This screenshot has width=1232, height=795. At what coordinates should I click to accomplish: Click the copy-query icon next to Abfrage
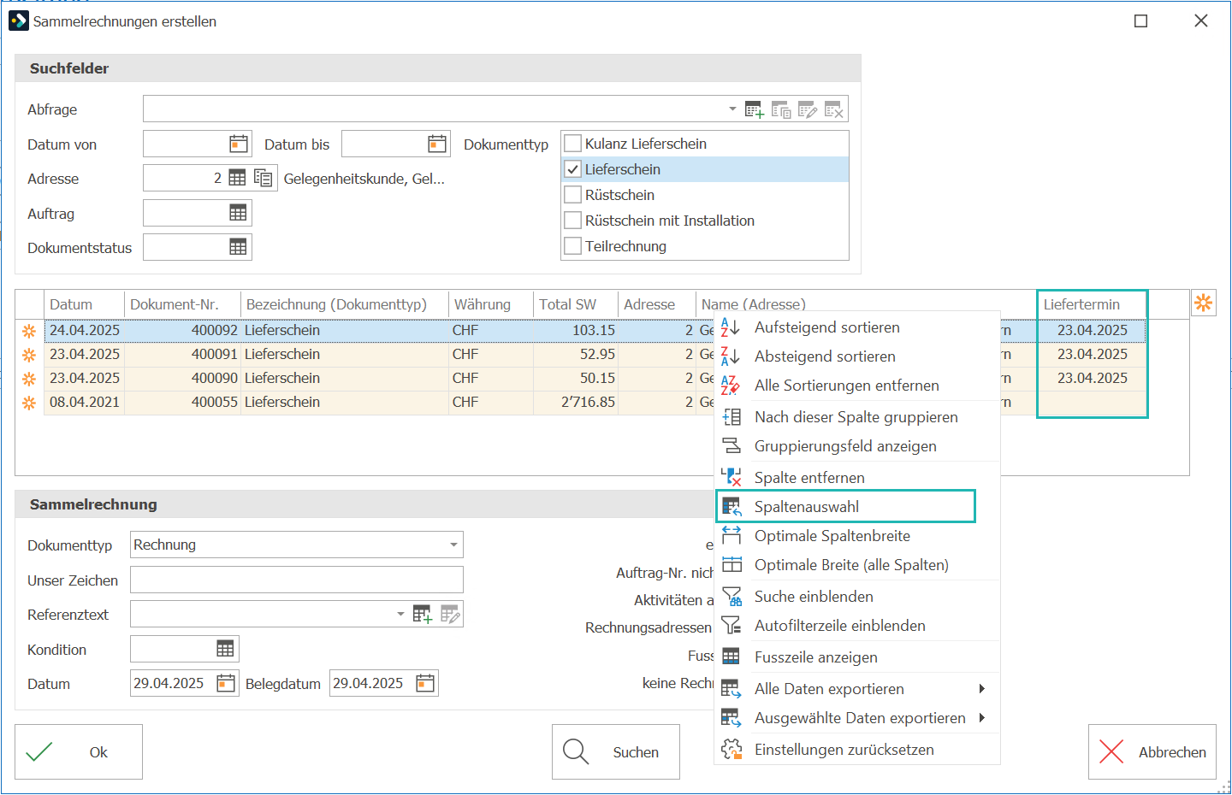click(x=781, y=109)
